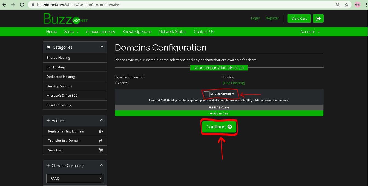Screen dimensions: 368x186
Task: Collapse the Categories panel chevron
Action: (x=102, y=47)
